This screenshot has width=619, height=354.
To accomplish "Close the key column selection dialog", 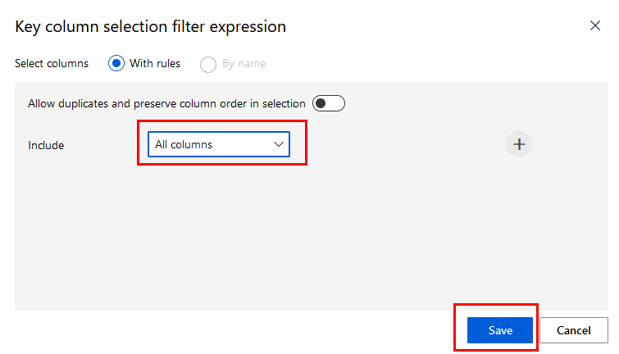I will (595, 25).
